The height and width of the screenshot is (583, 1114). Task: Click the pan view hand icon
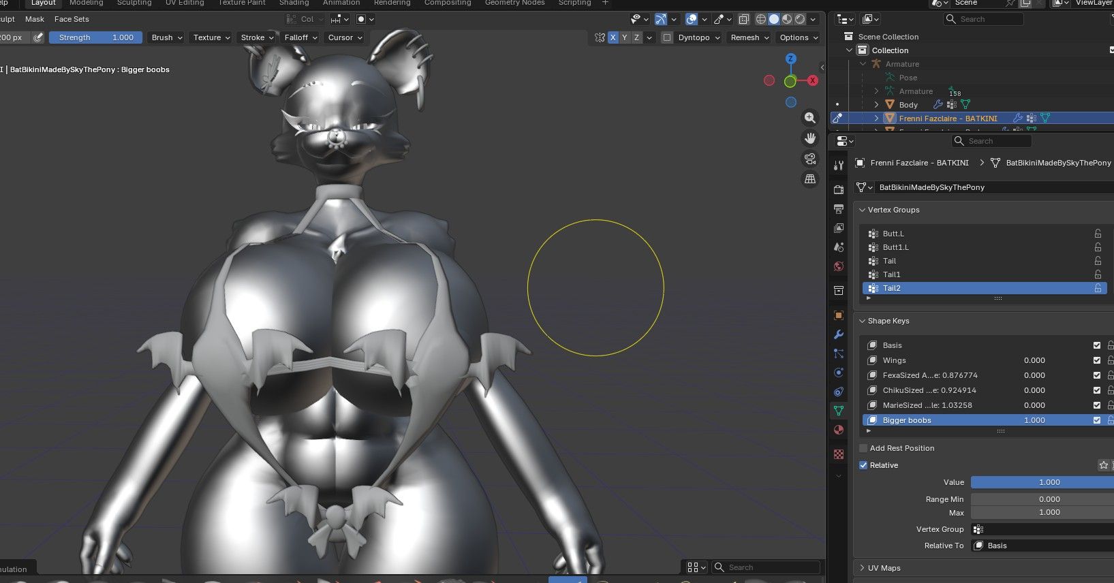click(810, 138)
